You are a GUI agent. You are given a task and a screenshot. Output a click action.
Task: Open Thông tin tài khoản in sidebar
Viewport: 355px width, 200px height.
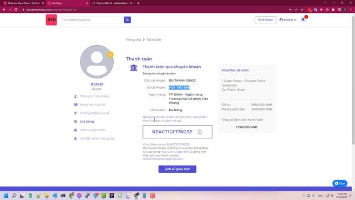pos(94,96)
